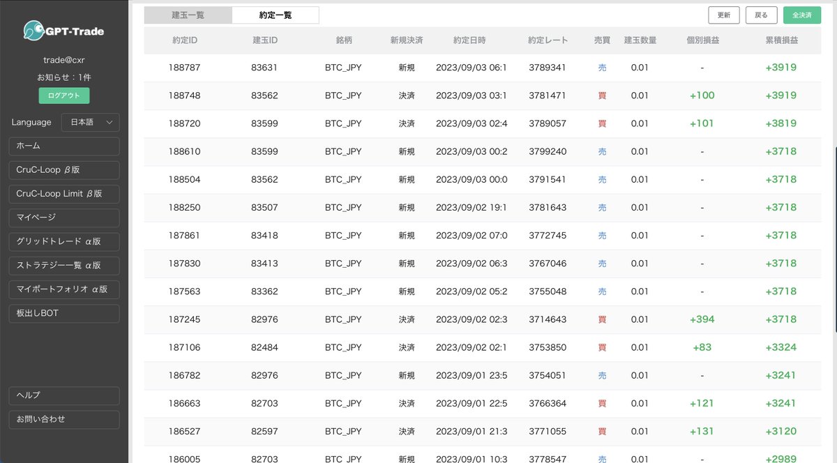Click the 更新 refresh button
837x463 pixels.
click(x=723, y=15)
